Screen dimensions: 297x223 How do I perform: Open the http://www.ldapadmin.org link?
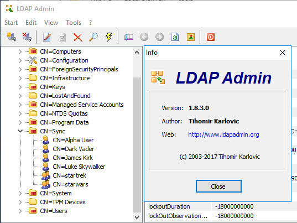[x=223, y=134]
